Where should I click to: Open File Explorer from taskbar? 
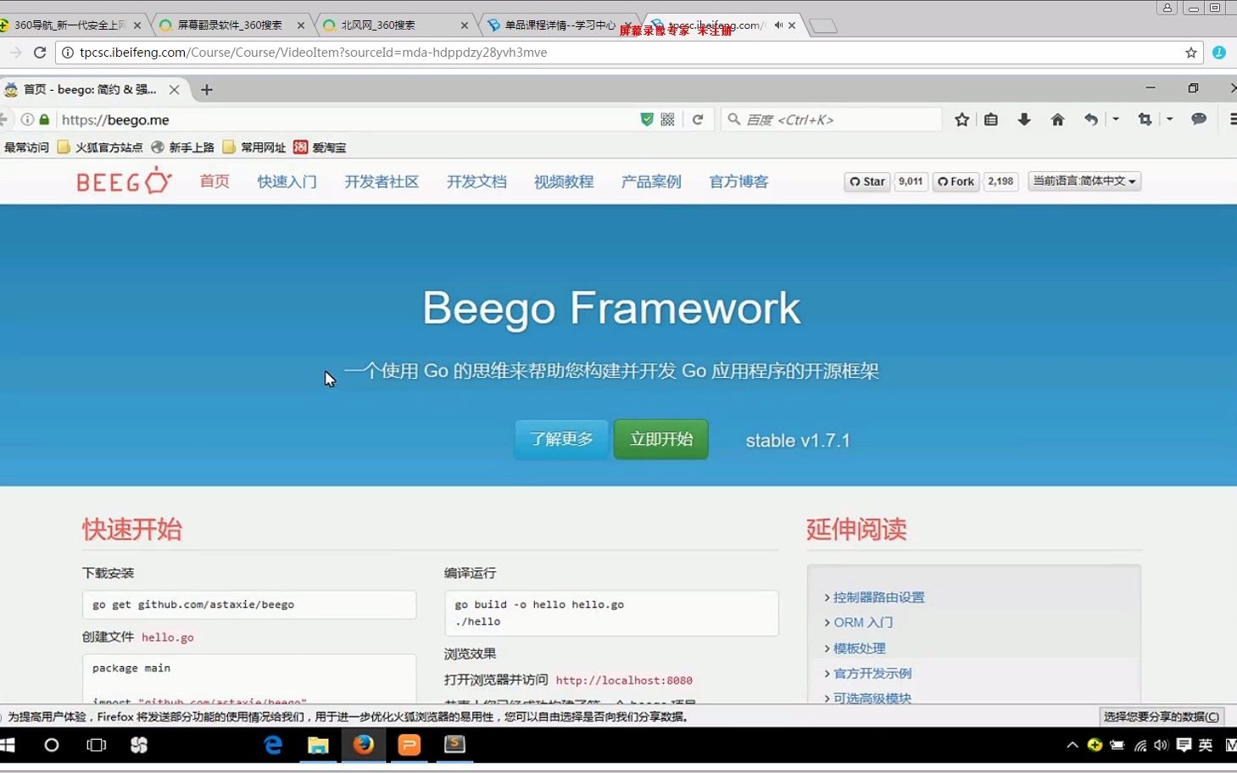[x=318, y=745]
